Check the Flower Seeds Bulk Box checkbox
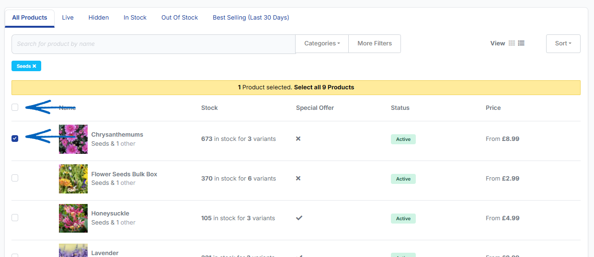594x257 pixels. coord(15,178)
